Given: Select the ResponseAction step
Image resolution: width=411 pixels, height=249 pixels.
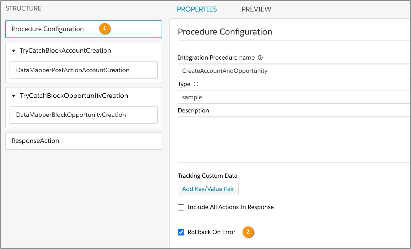Looking at the screenshot, I should click(83, 141).
